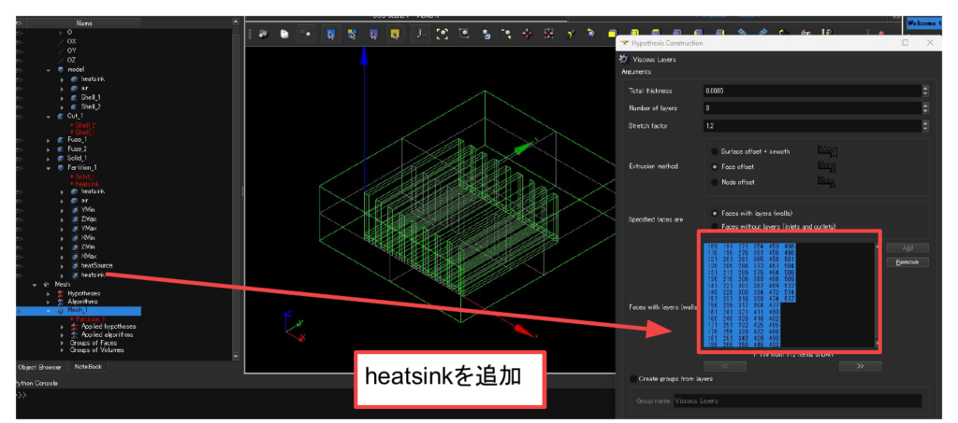Click the Remove button beside face list
The image size is (958, 423).
click(x=907, y=262)
